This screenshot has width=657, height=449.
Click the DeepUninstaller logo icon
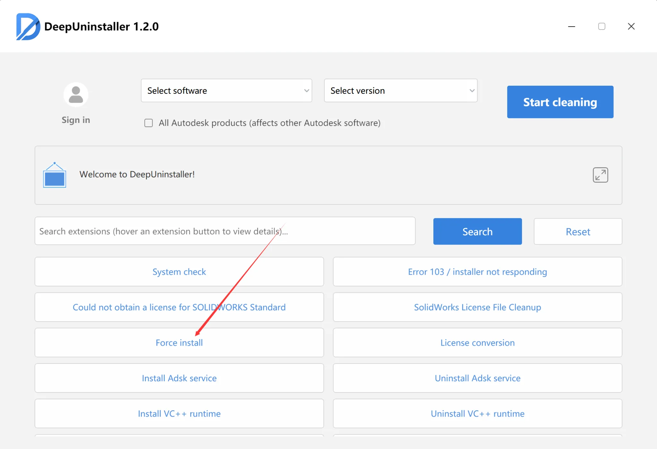(x=28, y=27)
